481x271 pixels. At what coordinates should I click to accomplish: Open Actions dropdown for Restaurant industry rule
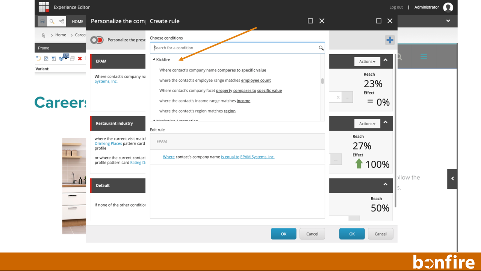tap(367, 123)
